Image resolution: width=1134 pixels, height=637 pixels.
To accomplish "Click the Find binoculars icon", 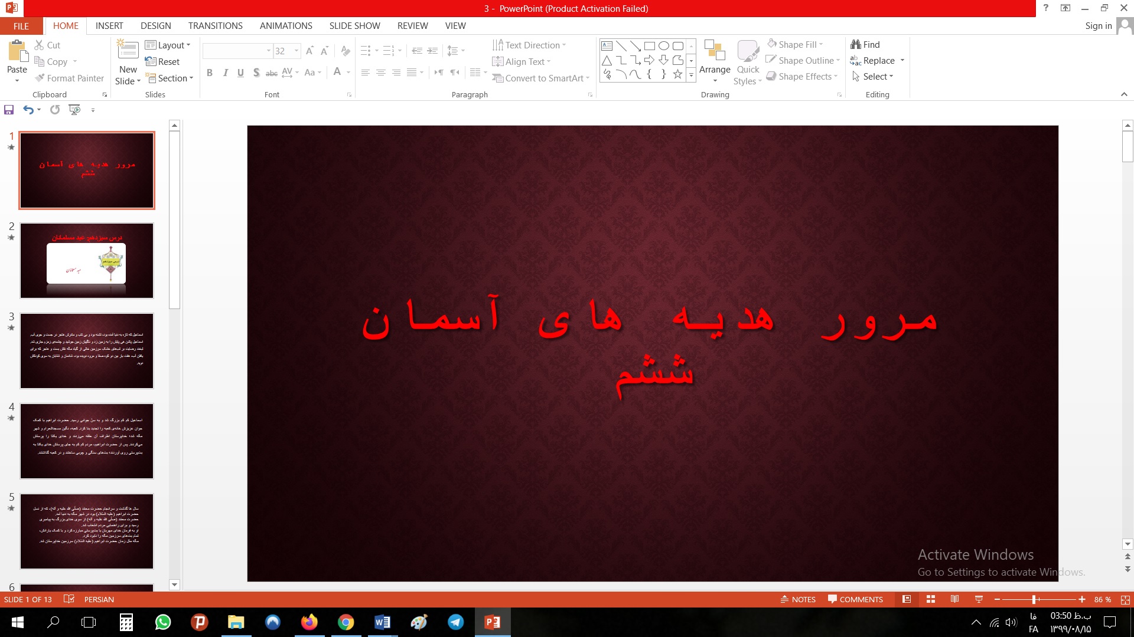I will (x=856, y=45).
